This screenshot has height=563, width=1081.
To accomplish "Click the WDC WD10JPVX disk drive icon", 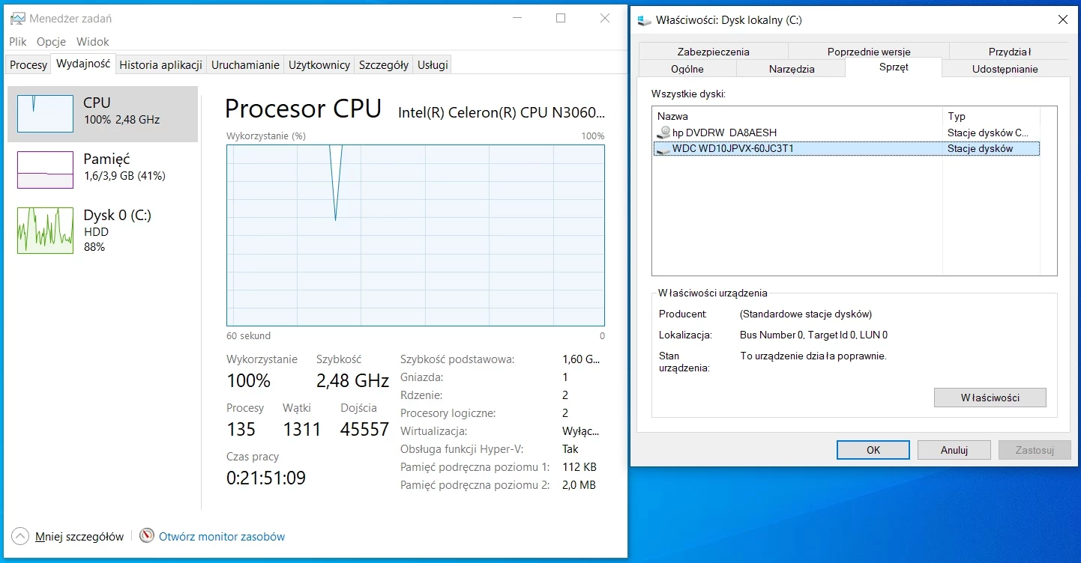I will click(x=663, y=148).
